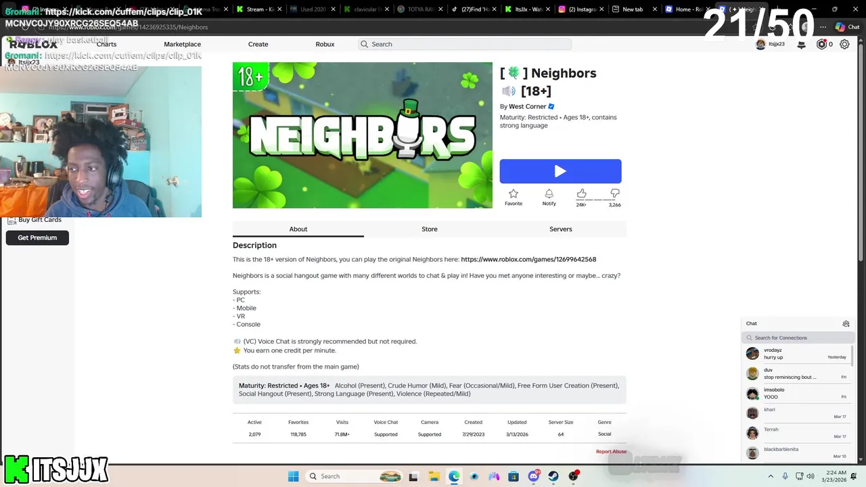Open the Edge browser menu (three dots)
The height and width of the screenshot is (487, 866).
tap(823, 27)
